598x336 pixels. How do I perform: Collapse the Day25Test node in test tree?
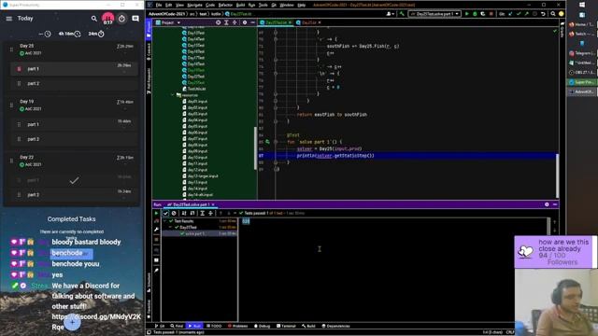click(x=170, y=227)
